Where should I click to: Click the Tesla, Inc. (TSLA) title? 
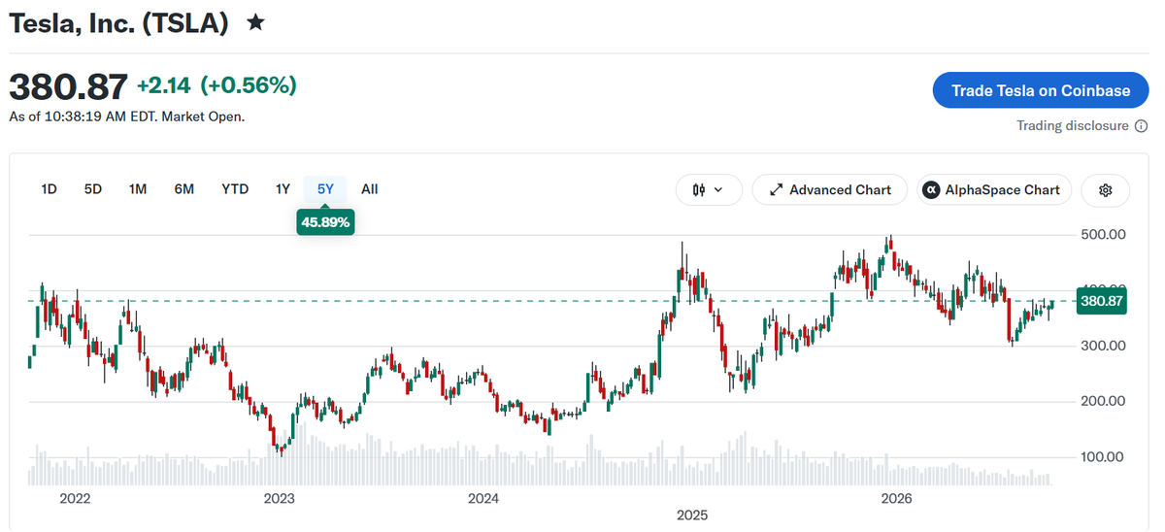point(118,23)
